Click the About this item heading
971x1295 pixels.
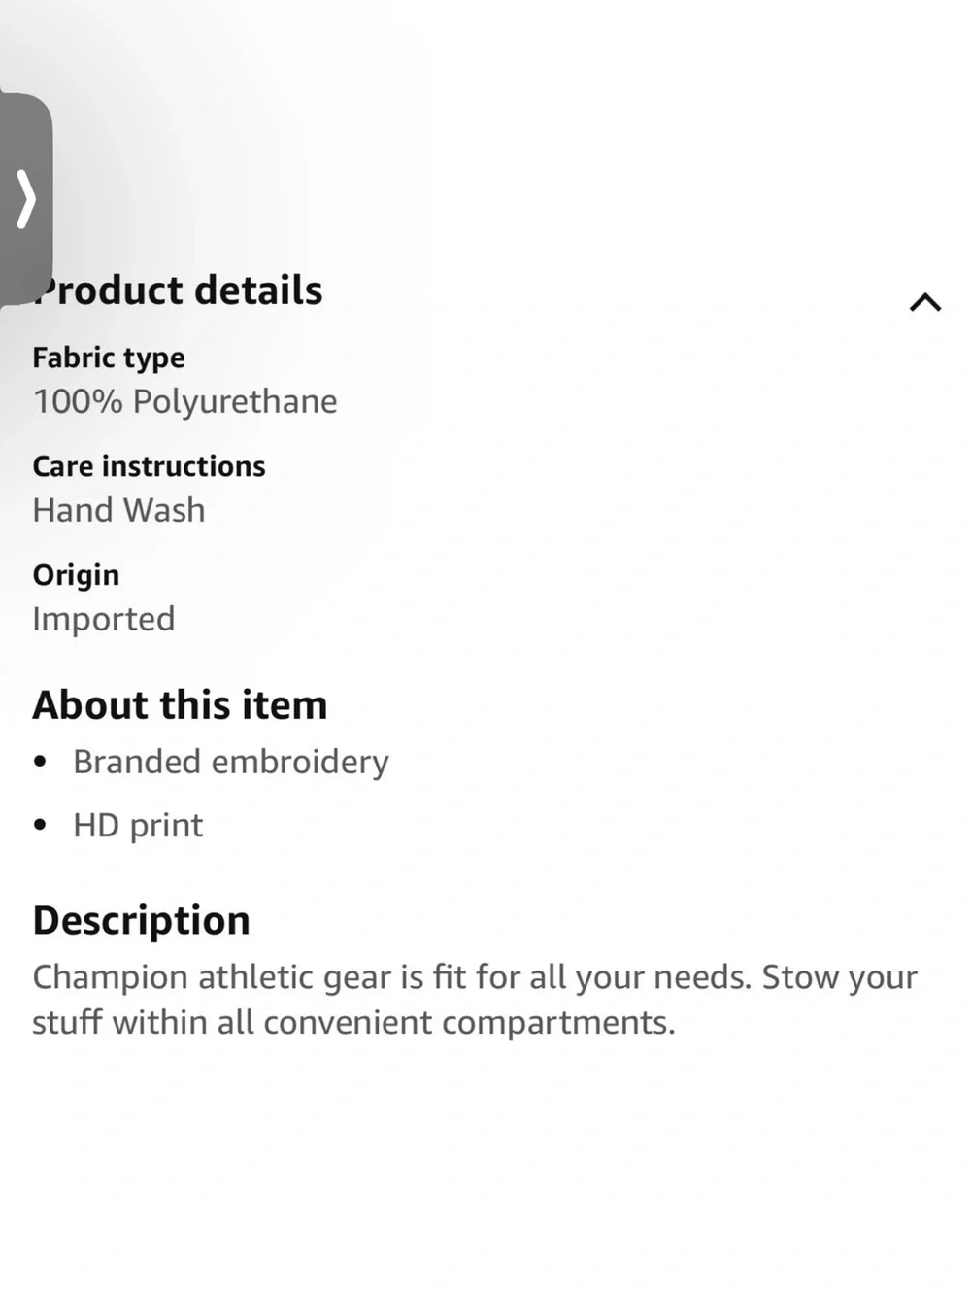click(x=180, y=705)
